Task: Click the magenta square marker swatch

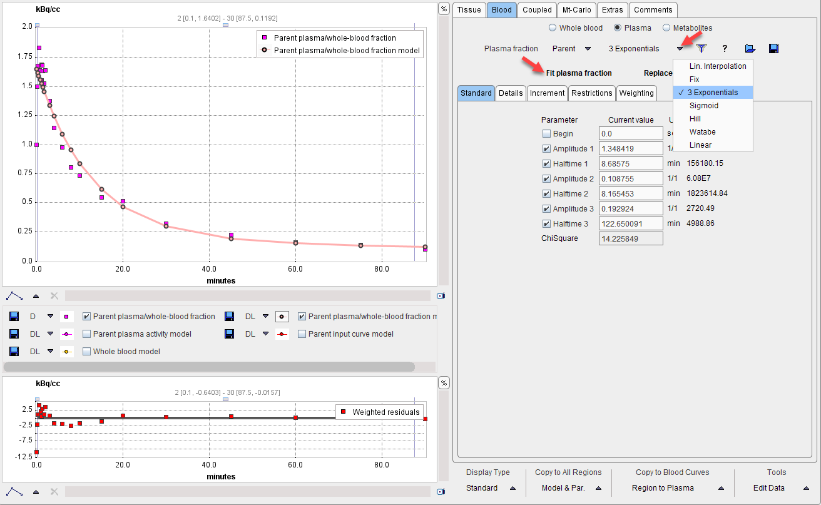Action: [x=66, y=317]
